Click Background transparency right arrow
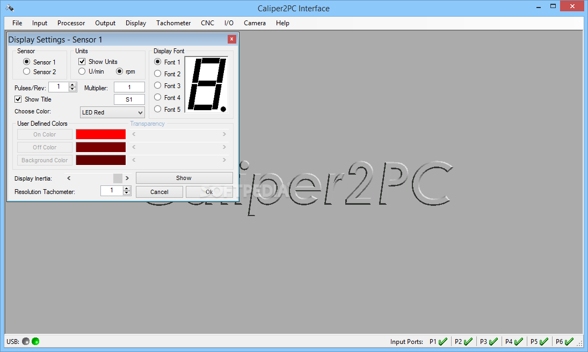 [x=224, y=160]
